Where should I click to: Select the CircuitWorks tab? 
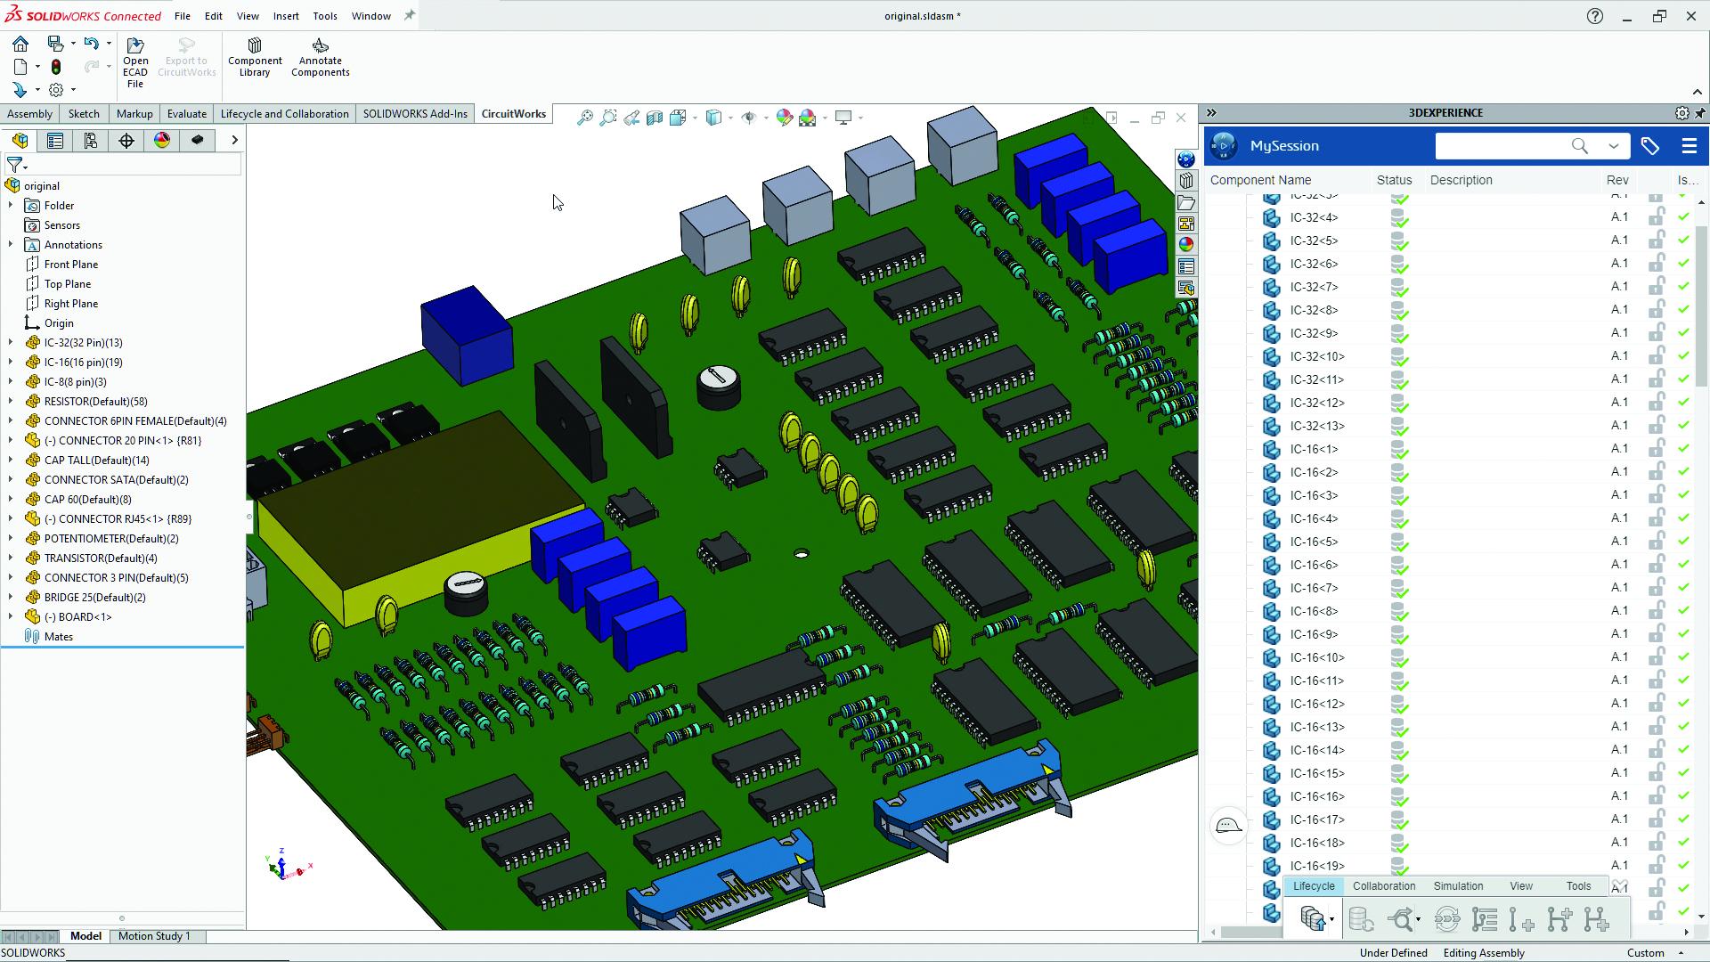(515, 113)
